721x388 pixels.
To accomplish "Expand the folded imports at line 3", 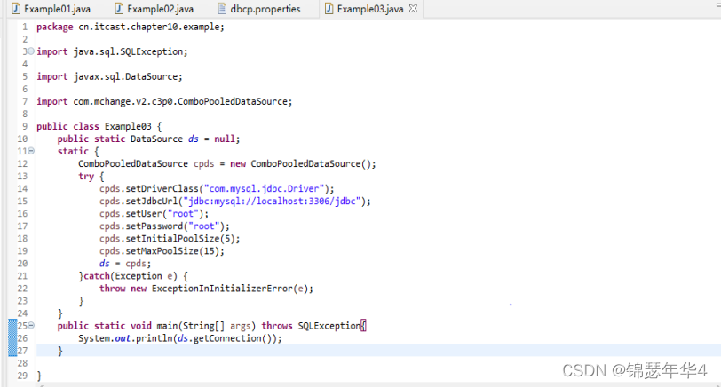I will click(x=31, y=51).
